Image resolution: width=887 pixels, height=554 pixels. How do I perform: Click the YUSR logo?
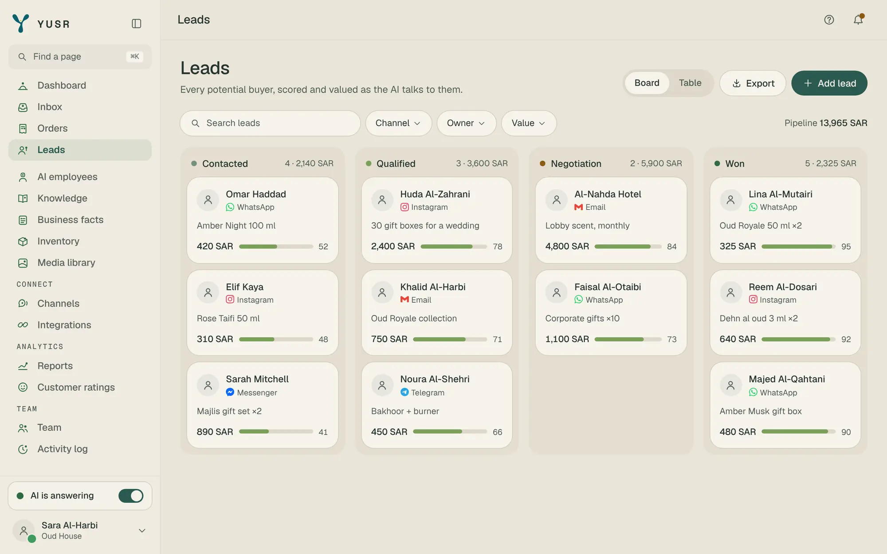41,23
